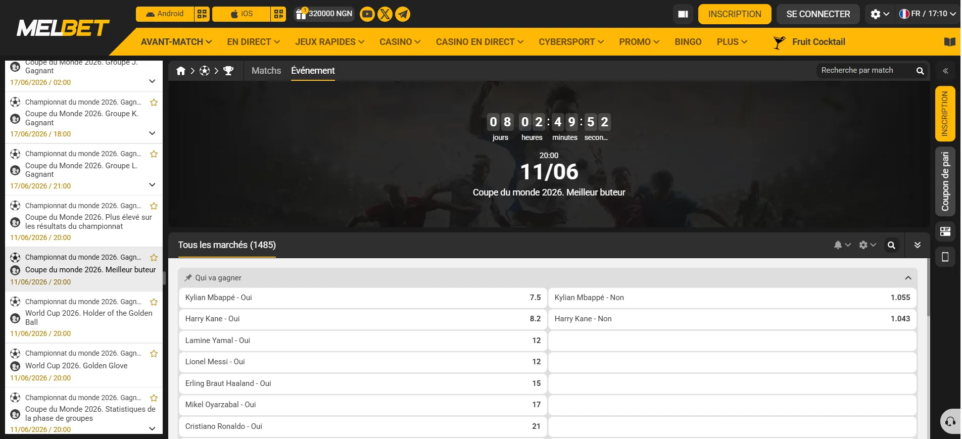Open PLUS menu
Image resolution: width=962 pixels, height=439 pixels.
click(732, 42)
